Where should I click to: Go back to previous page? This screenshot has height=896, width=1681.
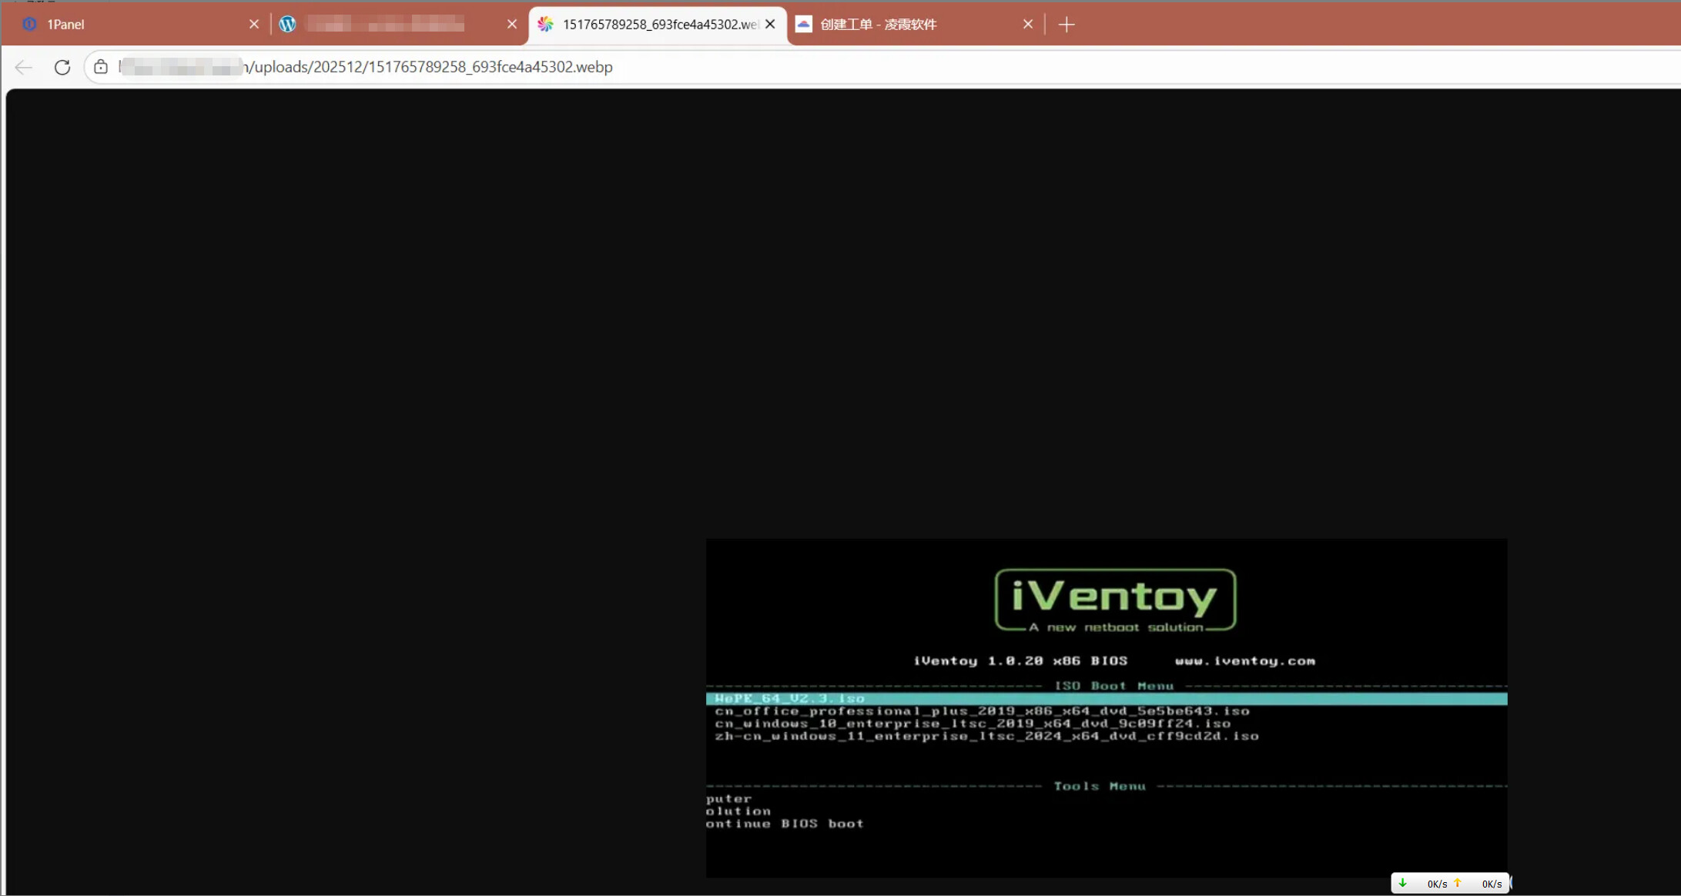24,67
